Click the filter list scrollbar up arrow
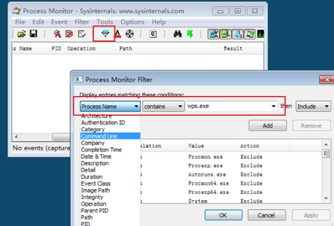The height and width of the screenshot is (226, 334). (326, 144)
